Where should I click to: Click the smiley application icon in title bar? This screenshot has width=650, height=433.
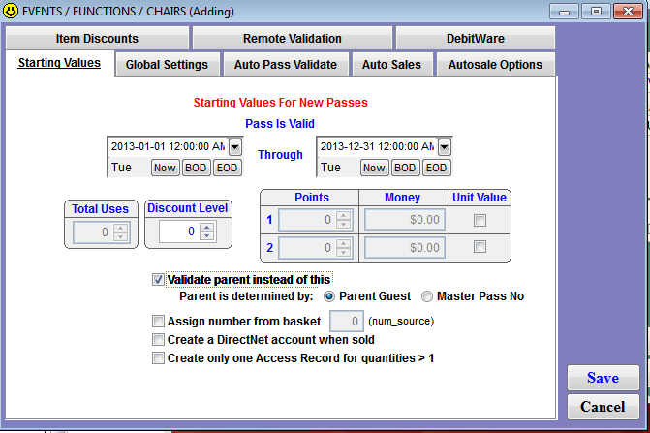[11, 11]
